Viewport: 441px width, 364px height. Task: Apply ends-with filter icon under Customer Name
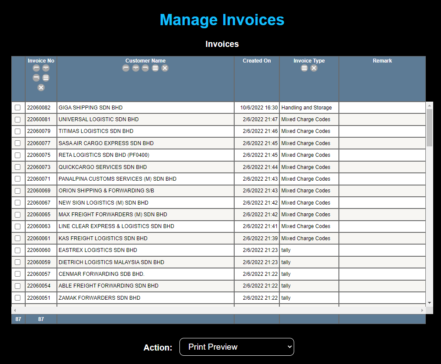146,68
